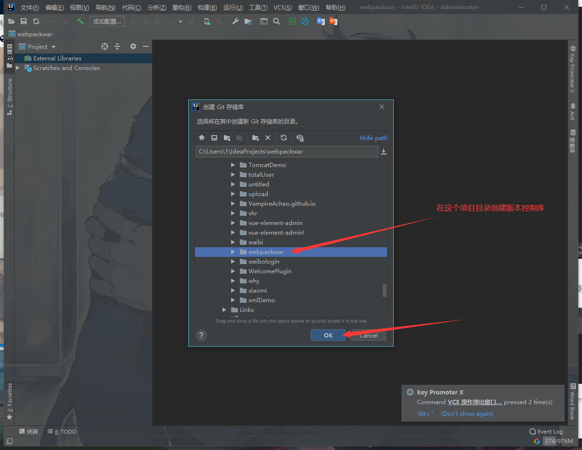Click the New Folder icon in dialog
Screen dimensions: 582x450
[x=256, y=138]
